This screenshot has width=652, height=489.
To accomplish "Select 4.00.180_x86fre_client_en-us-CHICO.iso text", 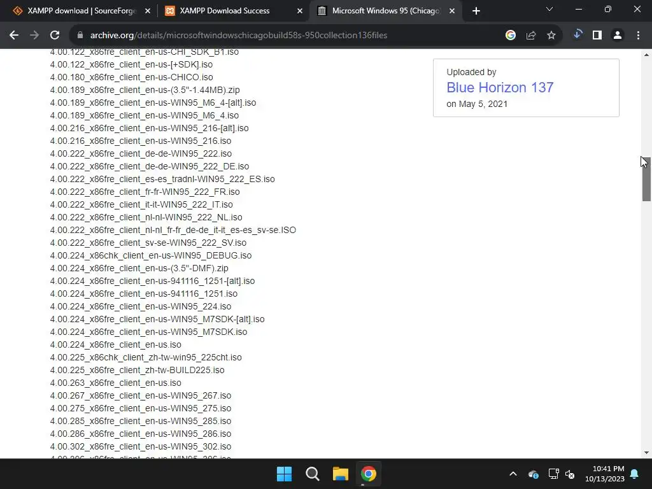I will click(x=131, y=77).
